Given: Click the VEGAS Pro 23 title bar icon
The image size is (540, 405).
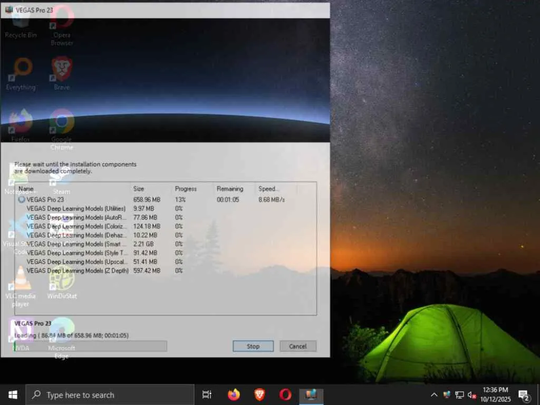Looking at the screenshot, I should point(8,10).
